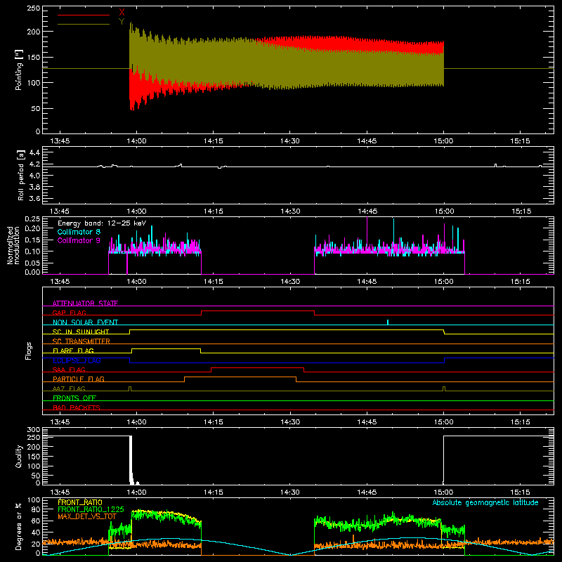Click the cyan spike on the NON_SOLAR_EVENT line
The width and height of the screenshot is (562, 562).
pyautogui.click(x=388, y=322)
